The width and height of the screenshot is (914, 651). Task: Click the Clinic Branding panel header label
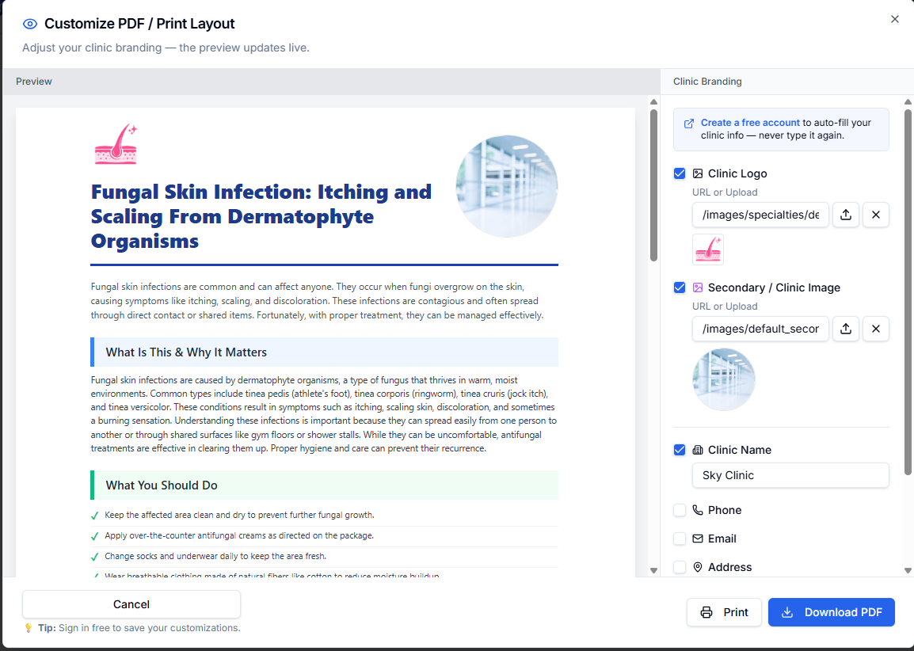point(707,82)
